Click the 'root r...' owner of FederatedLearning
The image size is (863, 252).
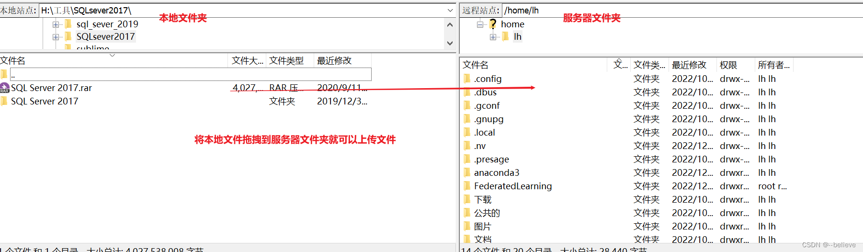(772, 186)
